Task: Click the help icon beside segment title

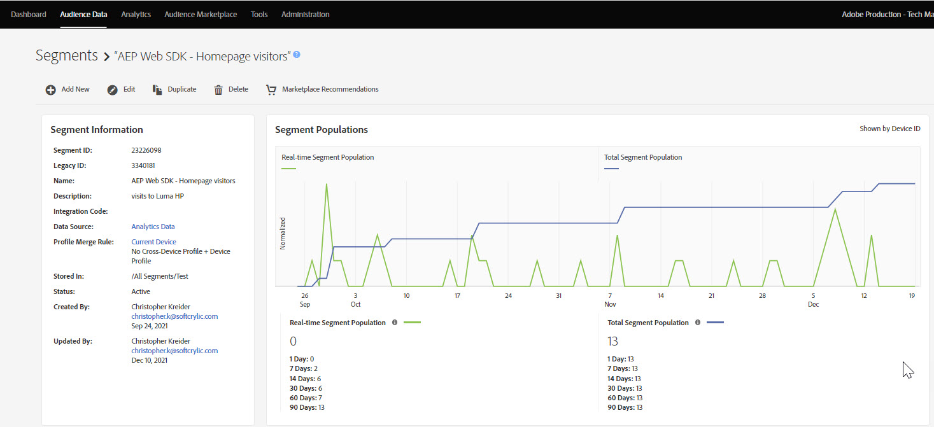Action: coord(296,55)
